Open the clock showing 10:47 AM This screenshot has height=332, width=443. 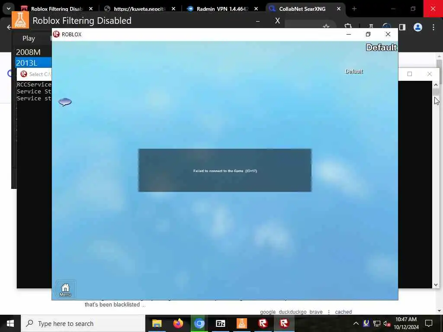point(406,323)
